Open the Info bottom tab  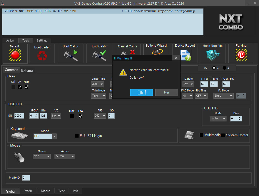pos(75,191)
